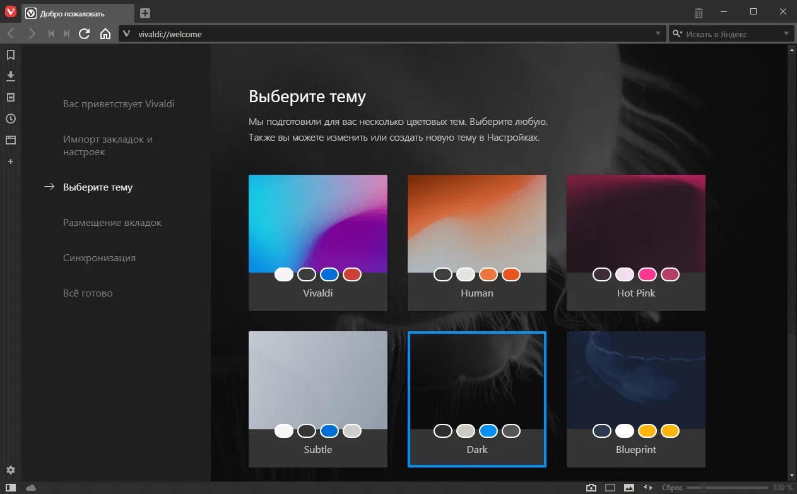This screenshot has height=494, width=797.
Task: Open the Notes panel
Action: pos(10,97)
